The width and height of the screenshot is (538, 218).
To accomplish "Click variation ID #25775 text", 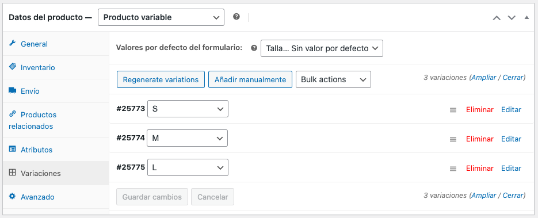I will pyautogui.click(x=131, y=167).
